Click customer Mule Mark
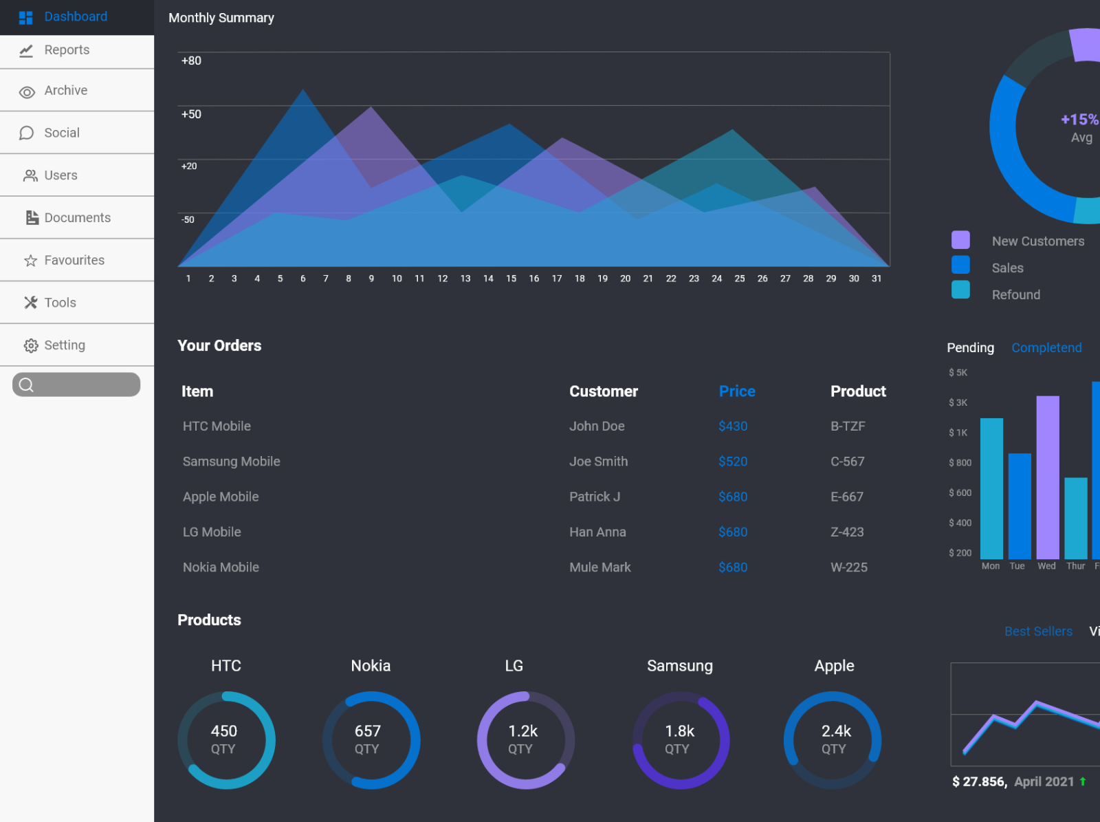Screen dimensions: 1100x822 [x=599, y=567]
